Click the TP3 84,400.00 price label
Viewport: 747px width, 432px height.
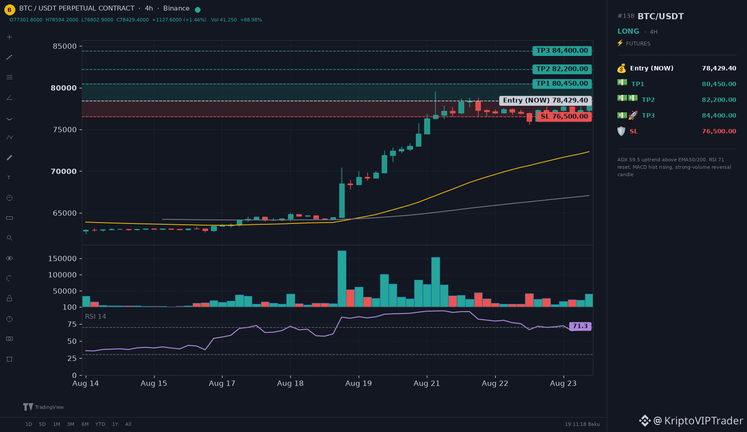[562, 51]
